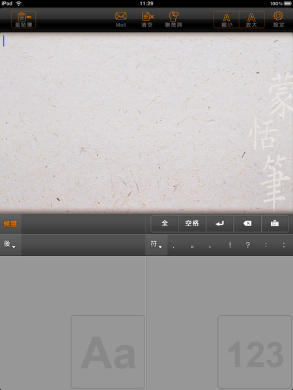Tap the Wi-Fi icon in status bar

coord(18,3)
